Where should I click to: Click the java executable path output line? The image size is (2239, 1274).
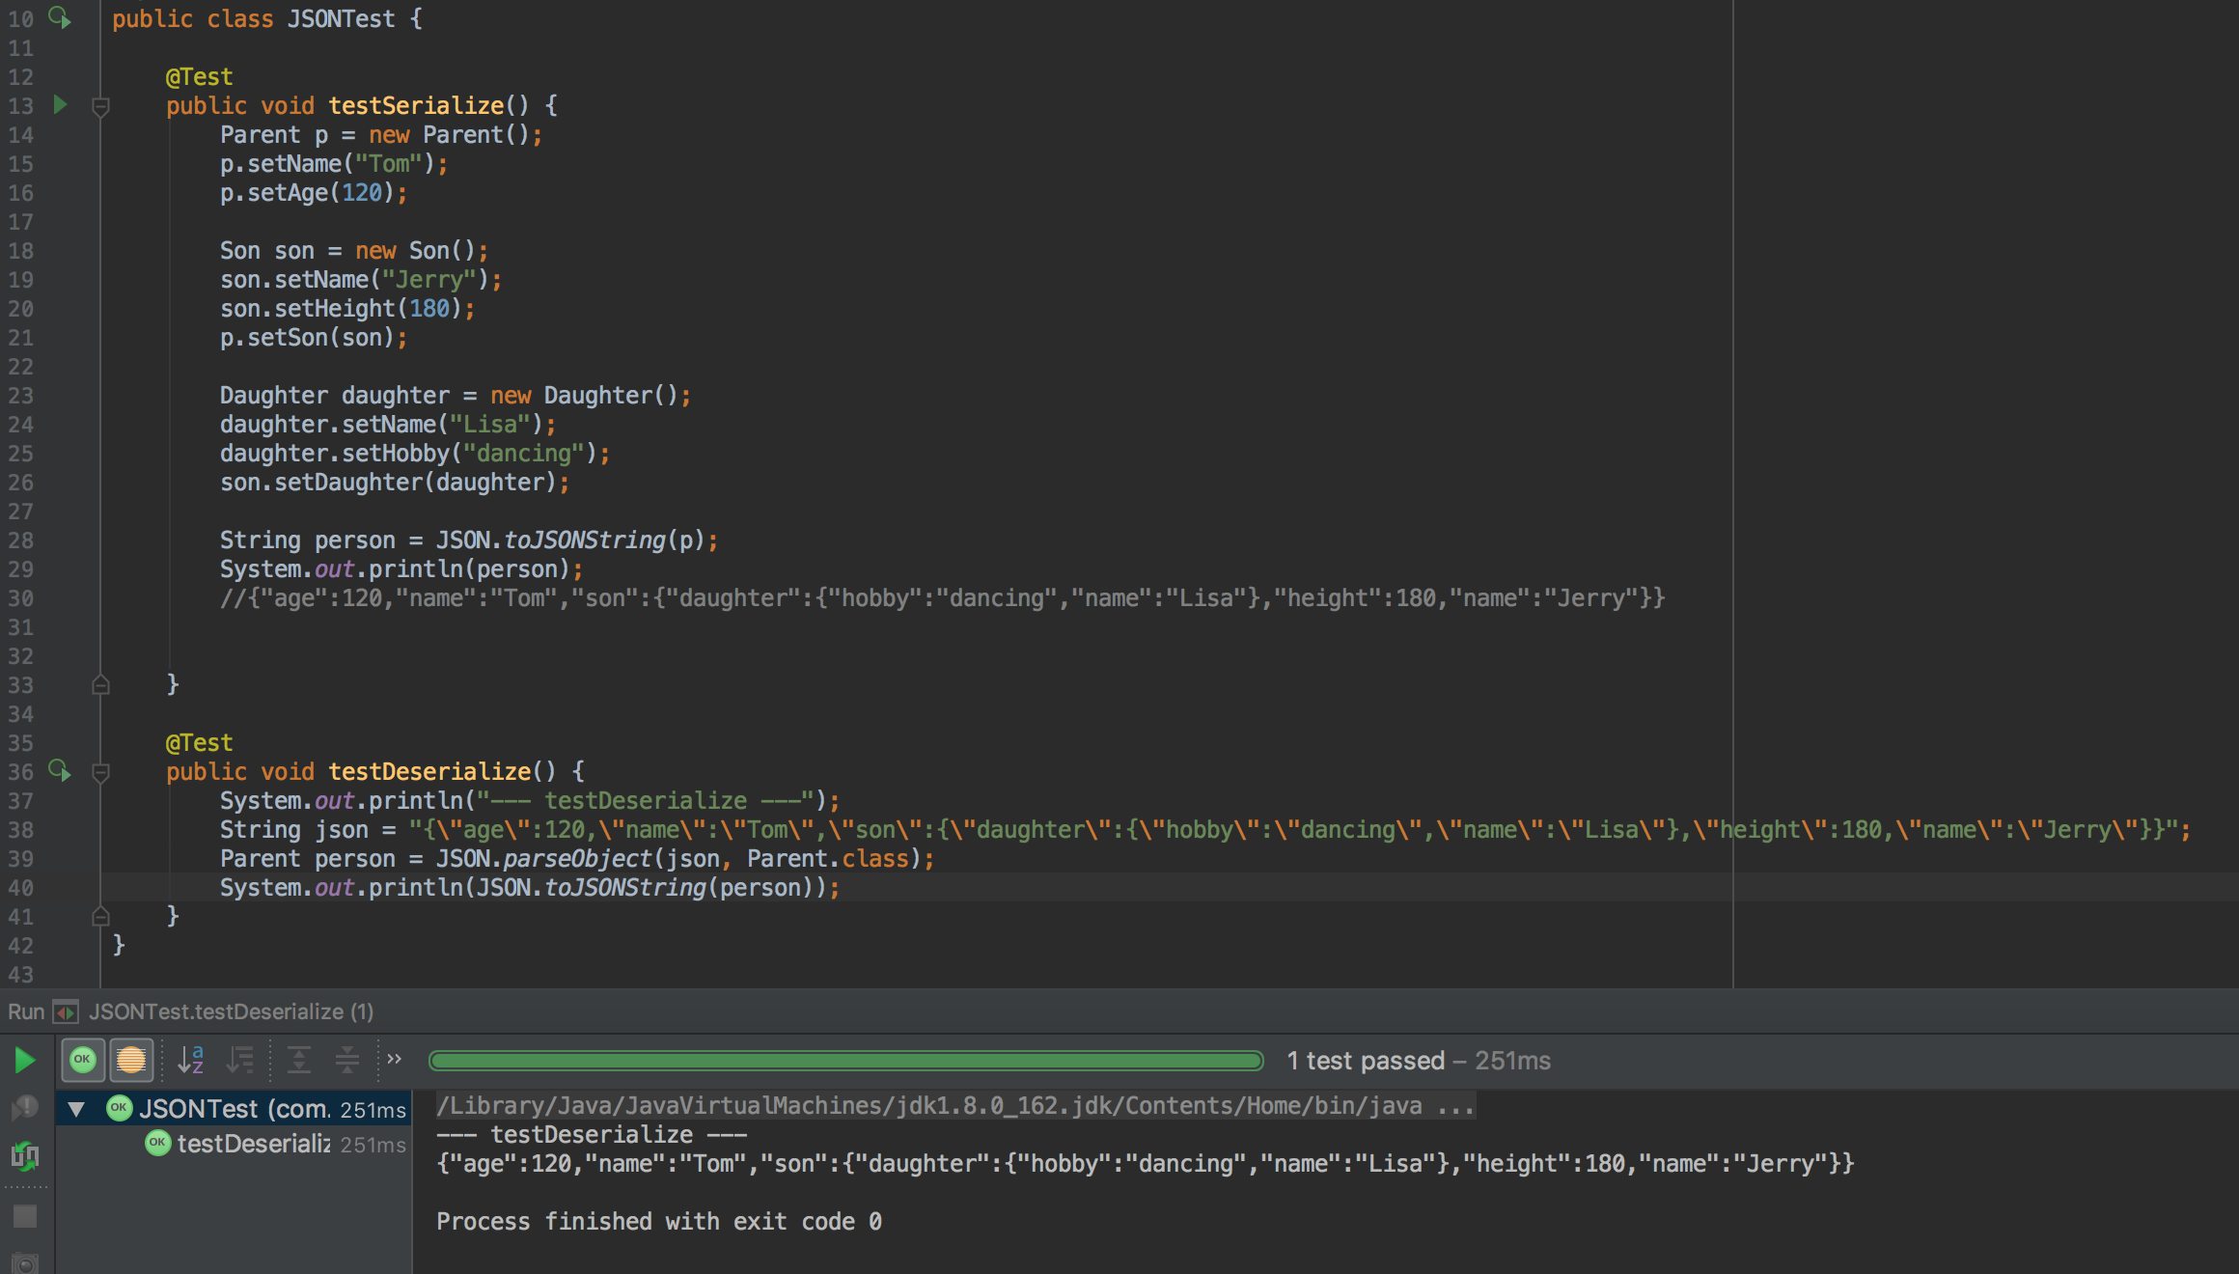point(954,1106)
